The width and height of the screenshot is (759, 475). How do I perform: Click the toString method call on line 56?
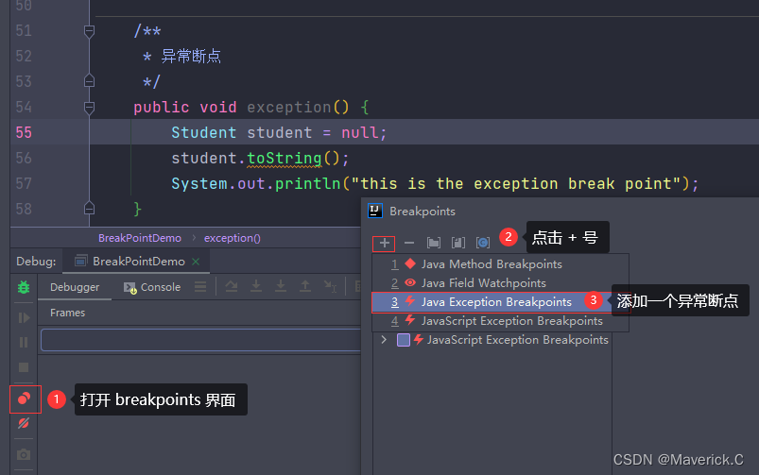coord(285,158)
